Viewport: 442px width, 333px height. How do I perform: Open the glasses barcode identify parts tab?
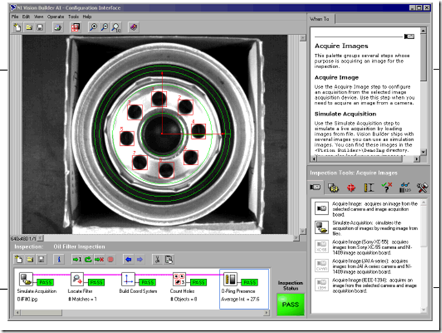pos(405,187)
